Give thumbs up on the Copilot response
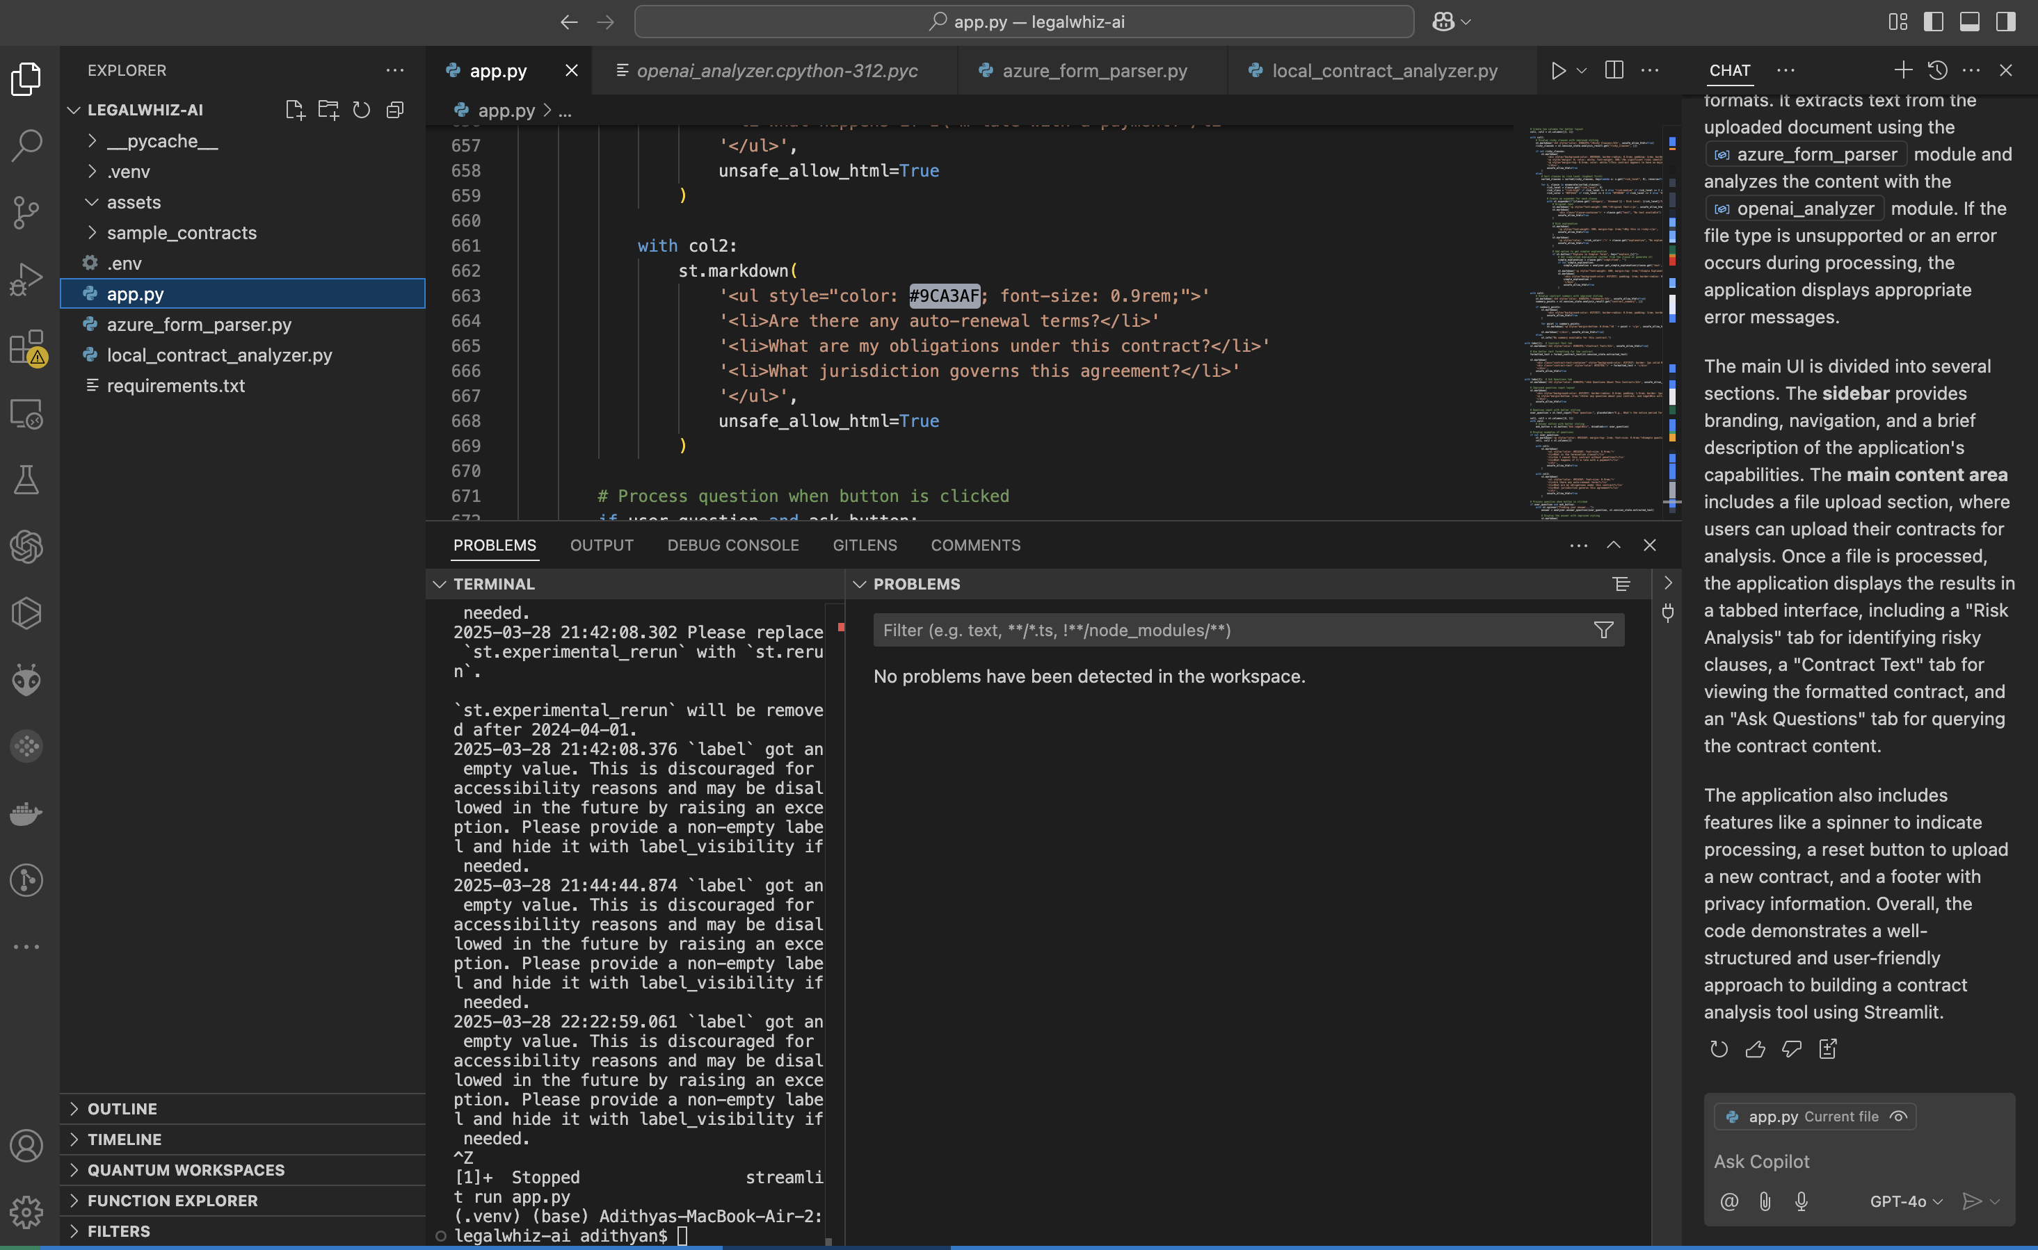The height and width of the screenshot is (1250, 2038). pyautogui.click(x=1755, y=1049)
